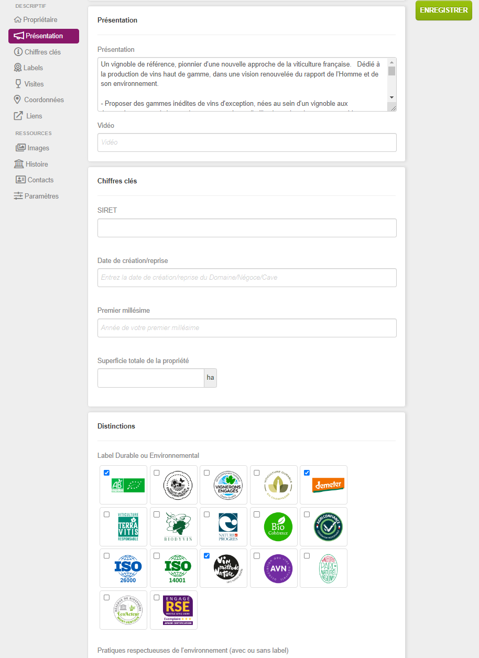Image resolution: width=479 pixels, height=658 pixels.
Task: Focus the SIRET input field
Action: (x=247, y=228)
